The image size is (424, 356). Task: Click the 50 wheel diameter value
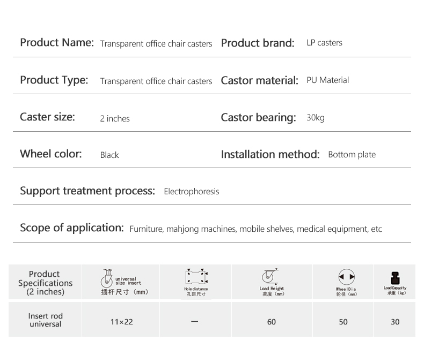point(343,322)
